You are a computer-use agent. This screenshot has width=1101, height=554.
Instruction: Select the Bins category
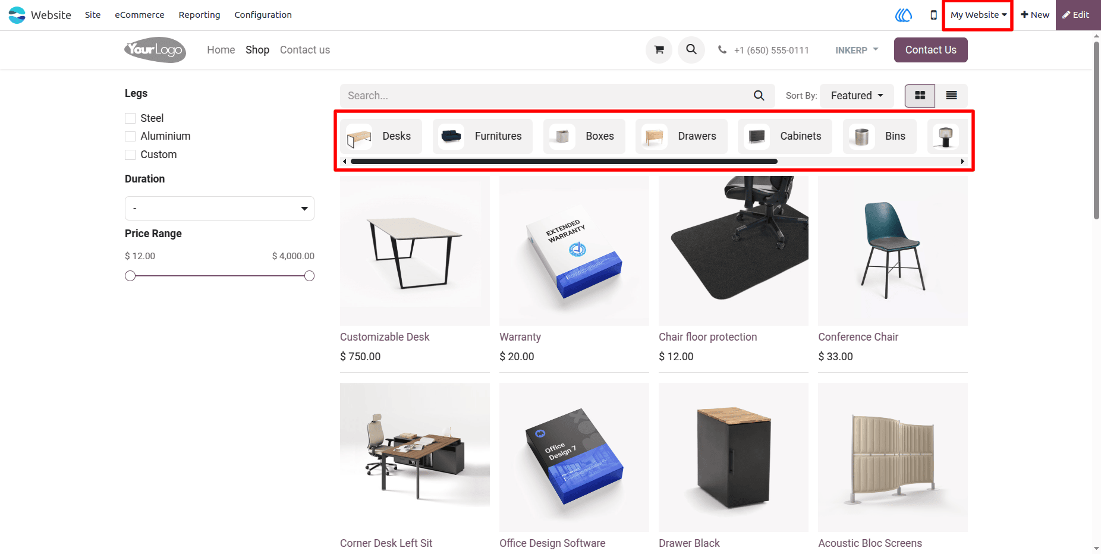pos(880,136)
